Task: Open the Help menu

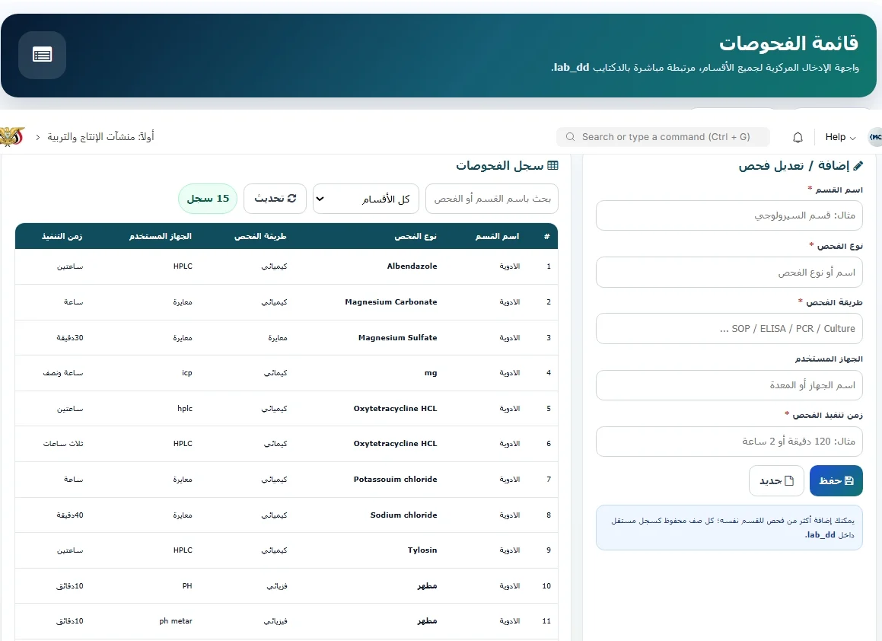Action: [x=840, y=137]
